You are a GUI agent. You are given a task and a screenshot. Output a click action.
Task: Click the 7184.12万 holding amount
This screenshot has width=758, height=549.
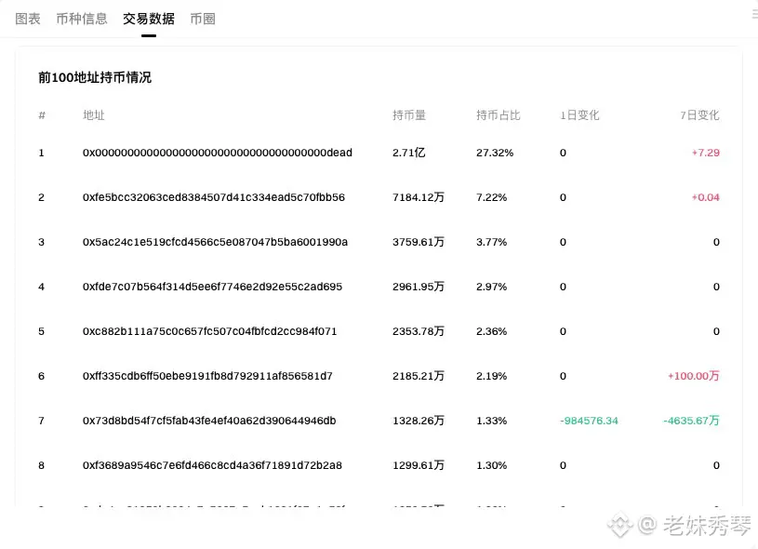click(x=419, y=197)
